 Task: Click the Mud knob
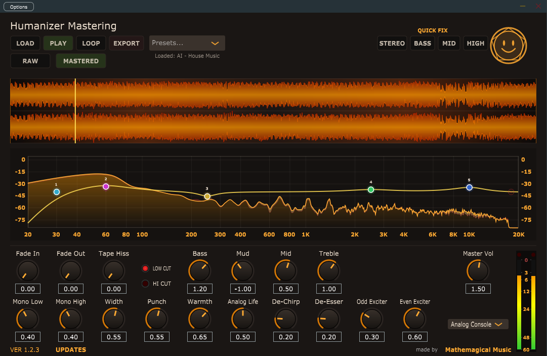pyautogui.click(x=243, y=271)
